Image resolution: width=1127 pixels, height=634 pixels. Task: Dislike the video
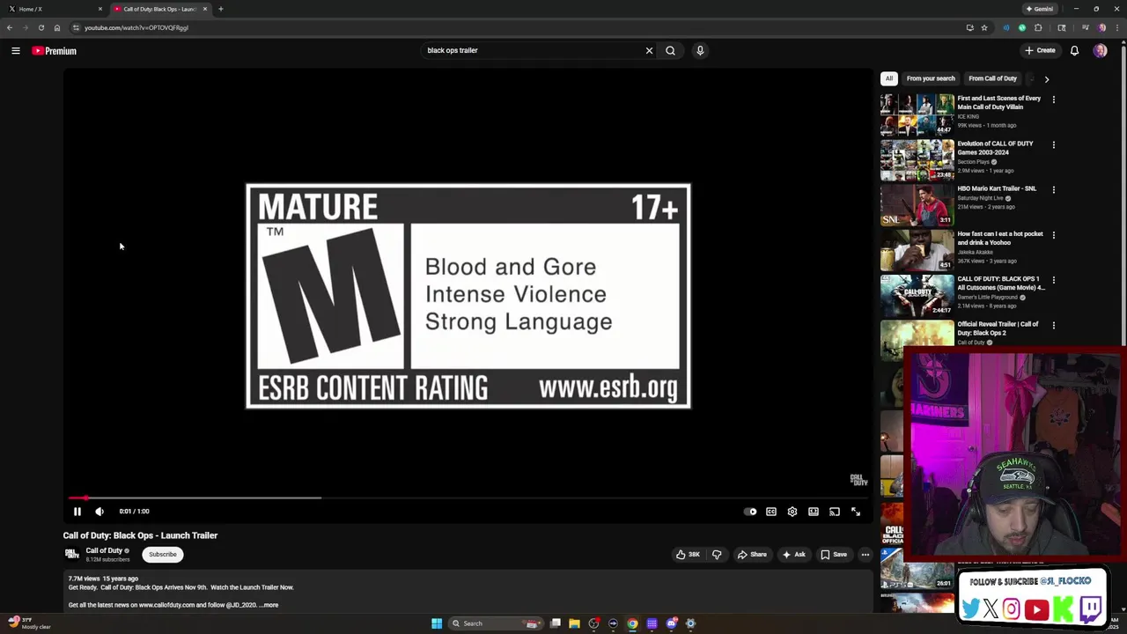pyautogui.click(x=717, y=555)
